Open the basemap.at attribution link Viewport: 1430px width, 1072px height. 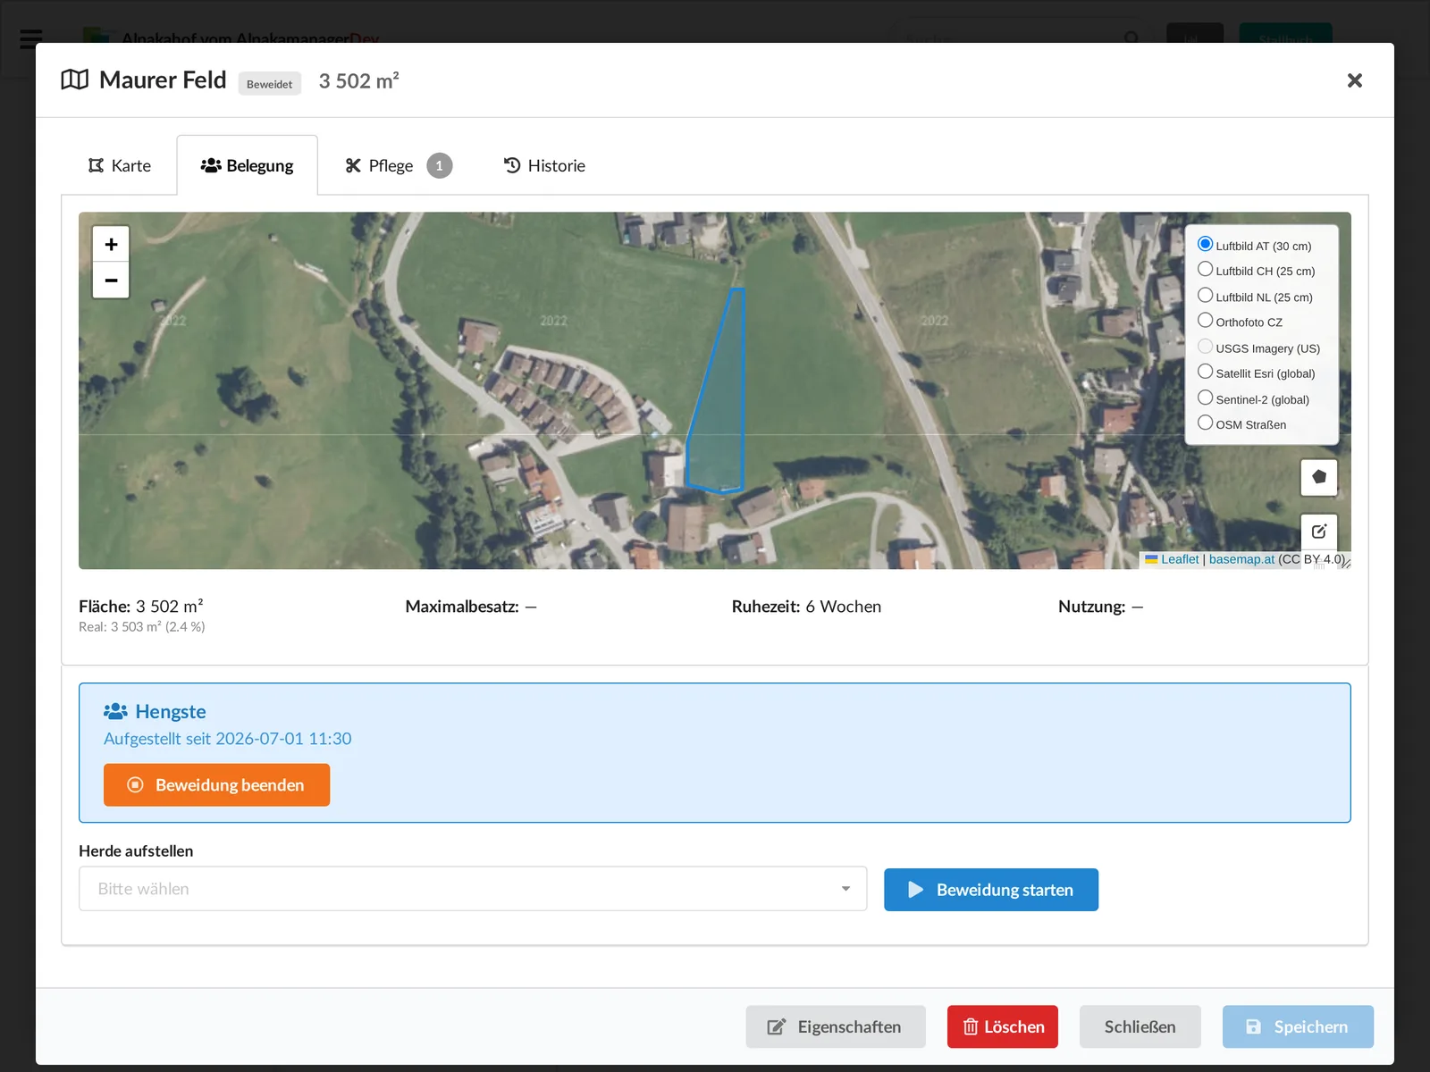pyautogui.click(x=1241, y=559)
